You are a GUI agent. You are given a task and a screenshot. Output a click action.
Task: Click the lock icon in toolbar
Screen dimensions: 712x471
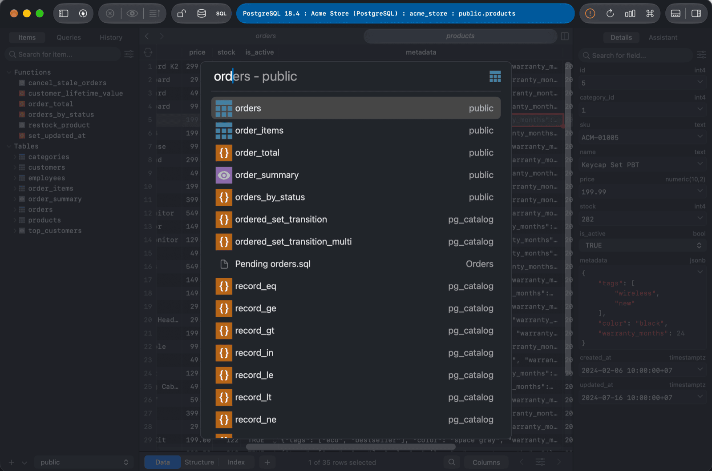182,13
